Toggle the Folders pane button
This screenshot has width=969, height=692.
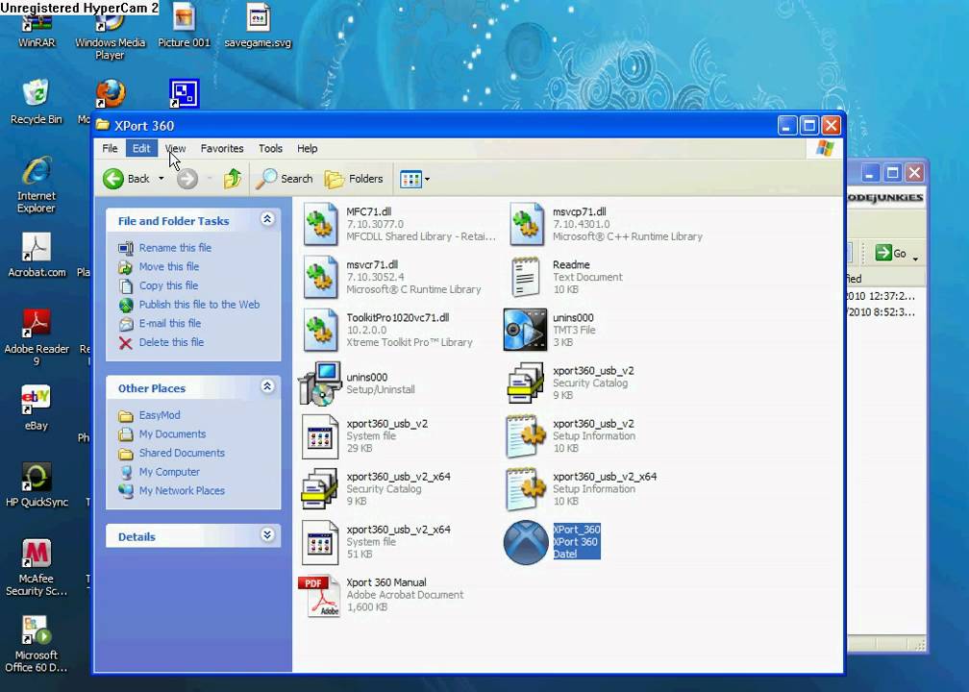354,179
